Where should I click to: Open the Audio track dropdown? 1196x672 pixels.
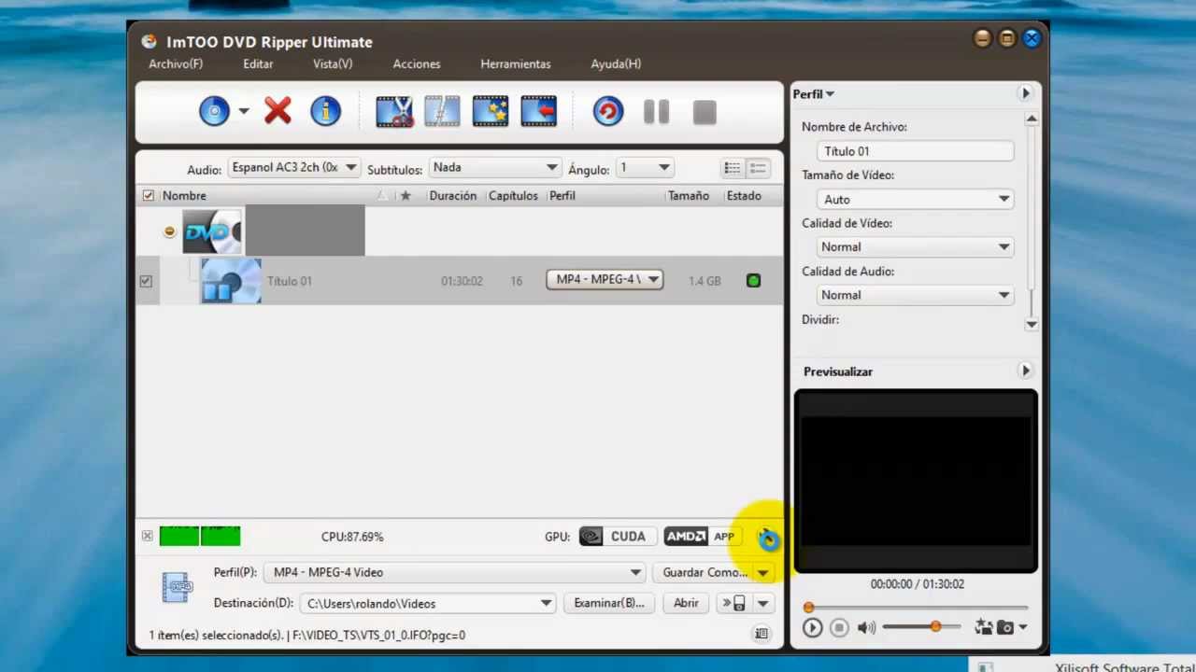click(294, 167)
